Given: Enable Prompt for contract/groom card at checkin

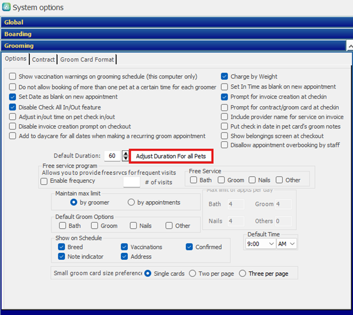Looking at the screenshot, I should [x=225, y=107].
